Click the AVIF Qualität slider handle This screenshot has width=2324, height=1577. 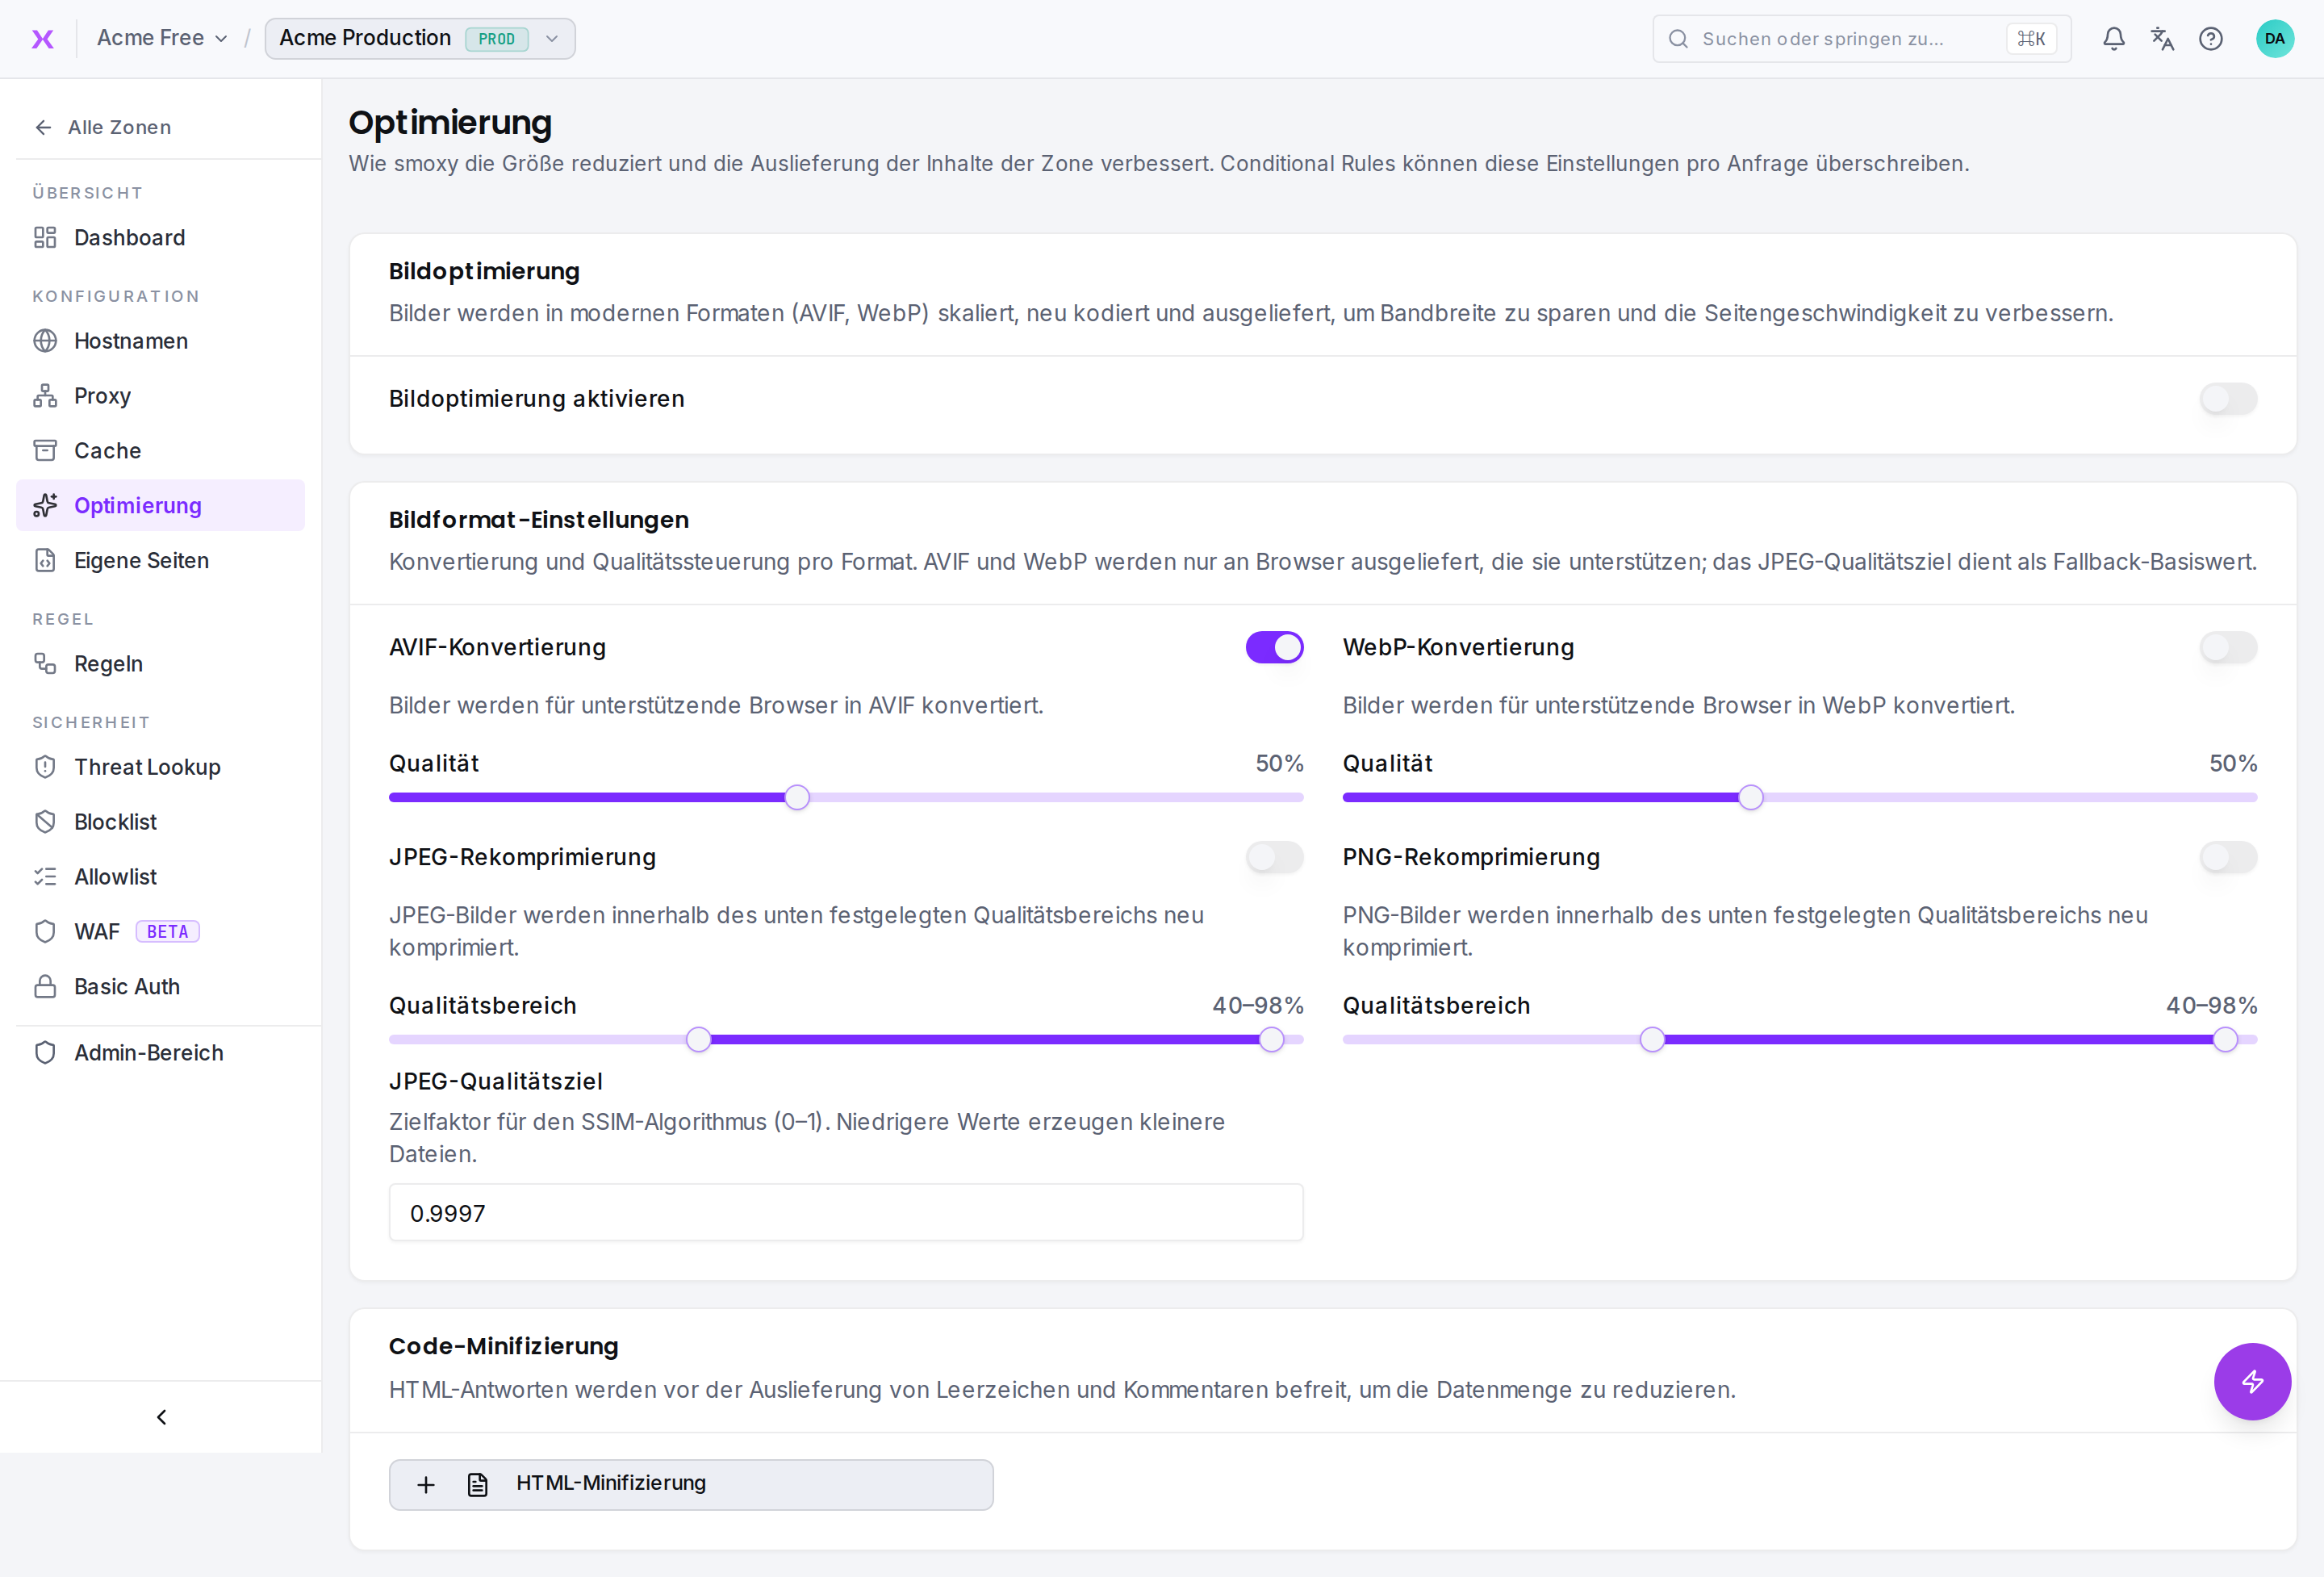[x=797, y=798]
